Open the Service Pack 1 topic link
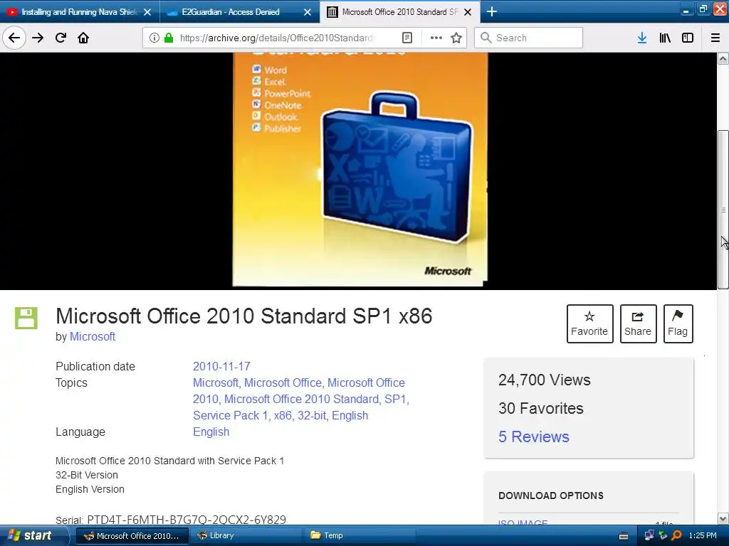 coord(231,415)
